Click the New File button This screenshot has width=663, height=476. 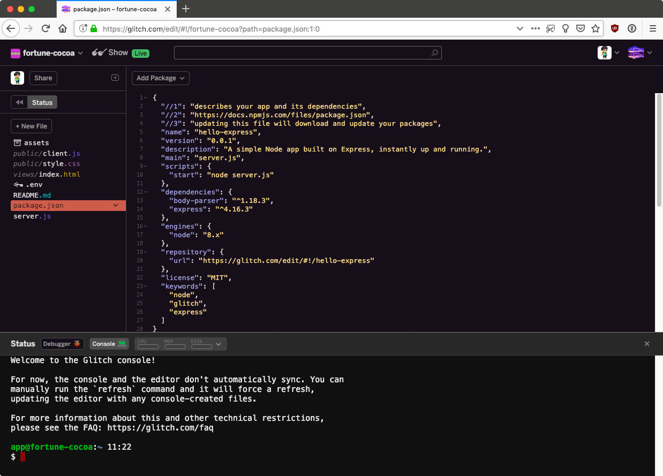[x=31, y=126]
